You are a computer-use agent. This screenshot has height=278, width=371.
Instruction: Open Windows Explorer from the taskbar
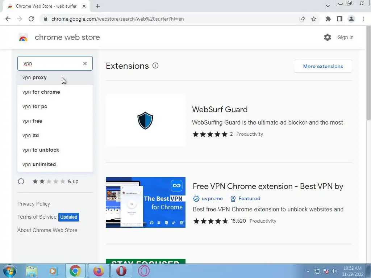(x=32, y=271)
